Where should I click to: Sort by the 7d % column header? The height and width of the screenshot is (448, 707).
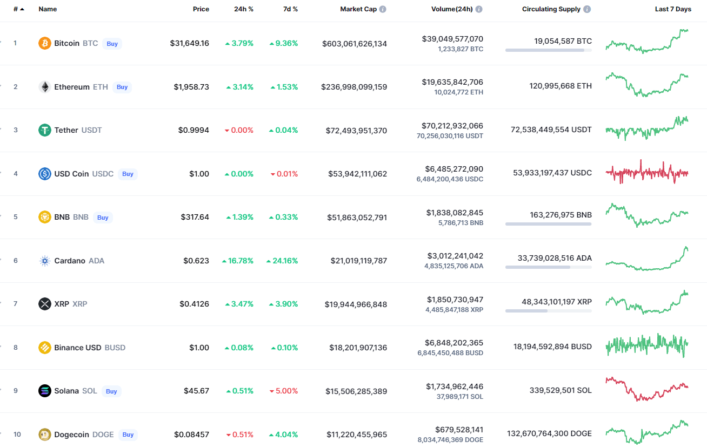(x=290, y=9)
